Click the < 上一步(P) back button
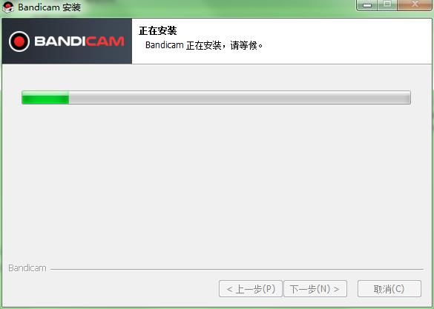This screenshot has width=434, height=309. pos(251,289)
